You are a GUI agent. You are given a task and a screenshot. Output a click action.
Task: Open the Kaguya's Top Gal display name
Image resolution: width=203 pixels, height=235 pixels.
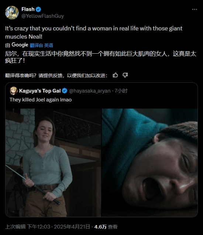(40, 91)
